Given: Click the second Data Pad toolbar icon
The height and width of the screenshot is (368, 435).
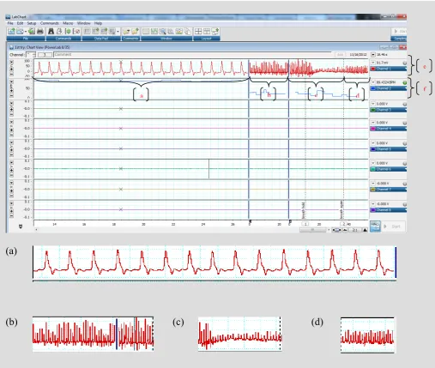Looking at the screenshot, I should coord(95,32).
